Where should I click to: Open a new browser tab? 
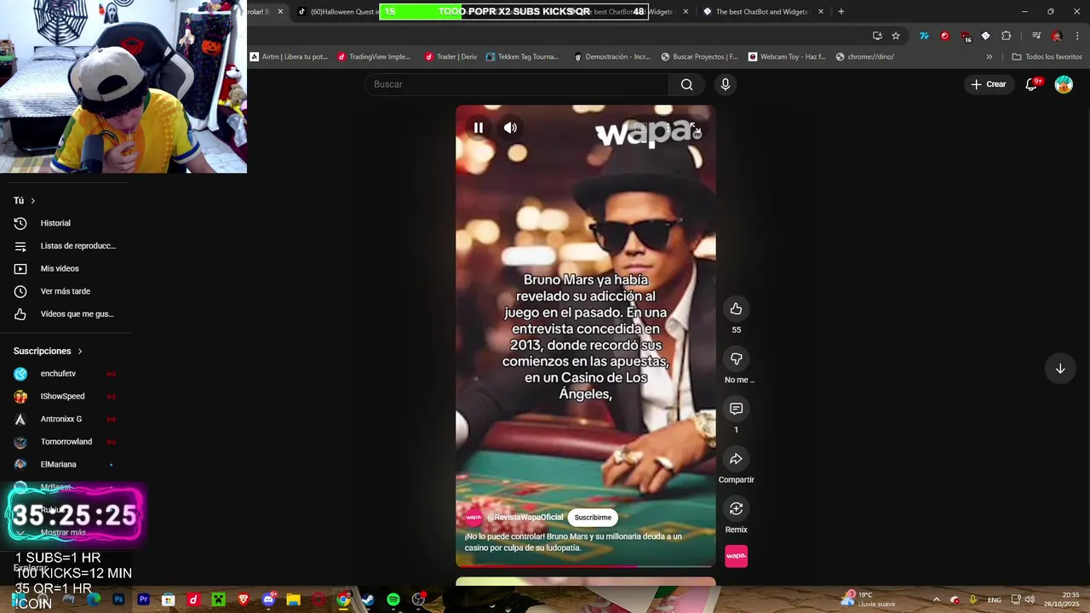tap(841, 12)
